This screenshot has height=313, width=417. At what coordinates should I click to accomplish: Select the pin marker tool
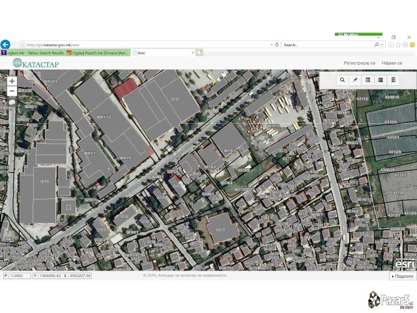point(355,80)
